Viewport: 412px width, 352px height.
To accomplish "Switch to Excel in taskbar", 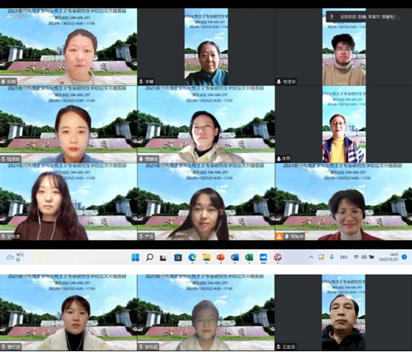I will point(249,257).
